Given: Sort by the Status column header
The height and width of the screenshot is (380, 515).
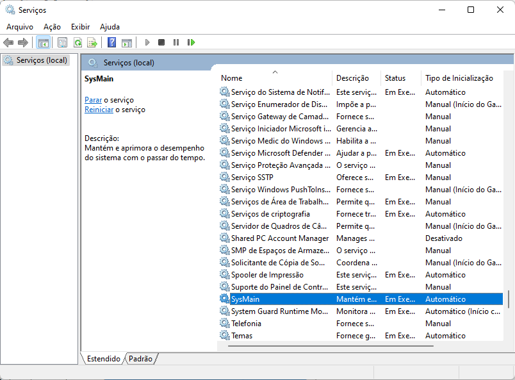Looking at the screenshot, I should click(x=394, y=78).
